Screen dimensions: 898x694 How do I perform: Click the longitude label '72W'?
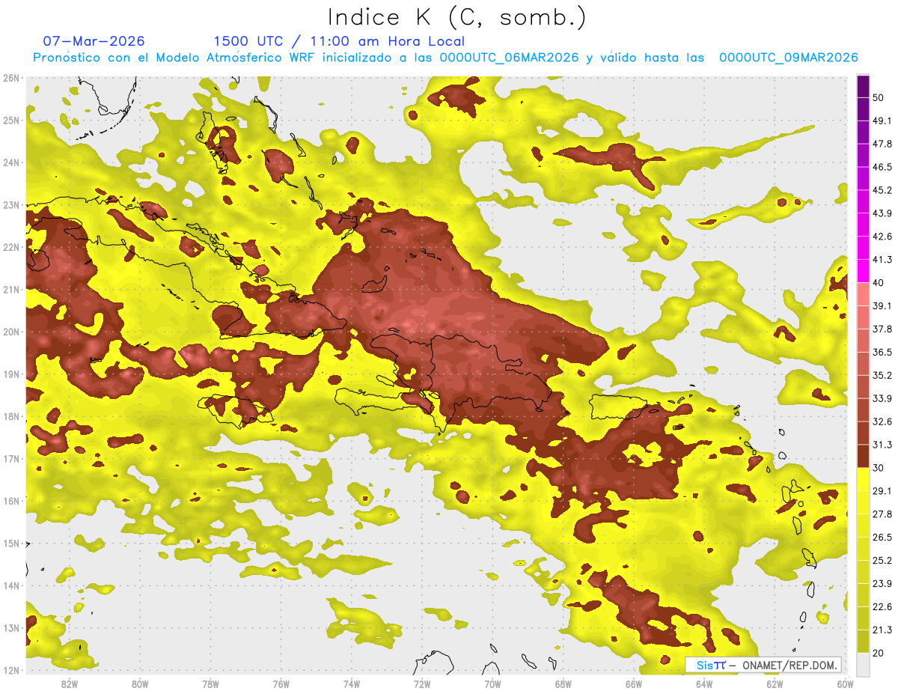tap(422, 684)
